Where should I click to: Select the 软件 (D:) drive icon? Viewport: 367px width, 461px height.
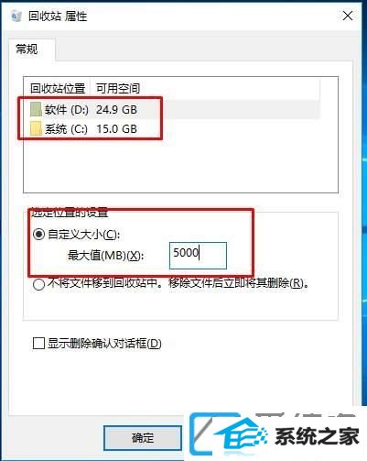[36, 110]
